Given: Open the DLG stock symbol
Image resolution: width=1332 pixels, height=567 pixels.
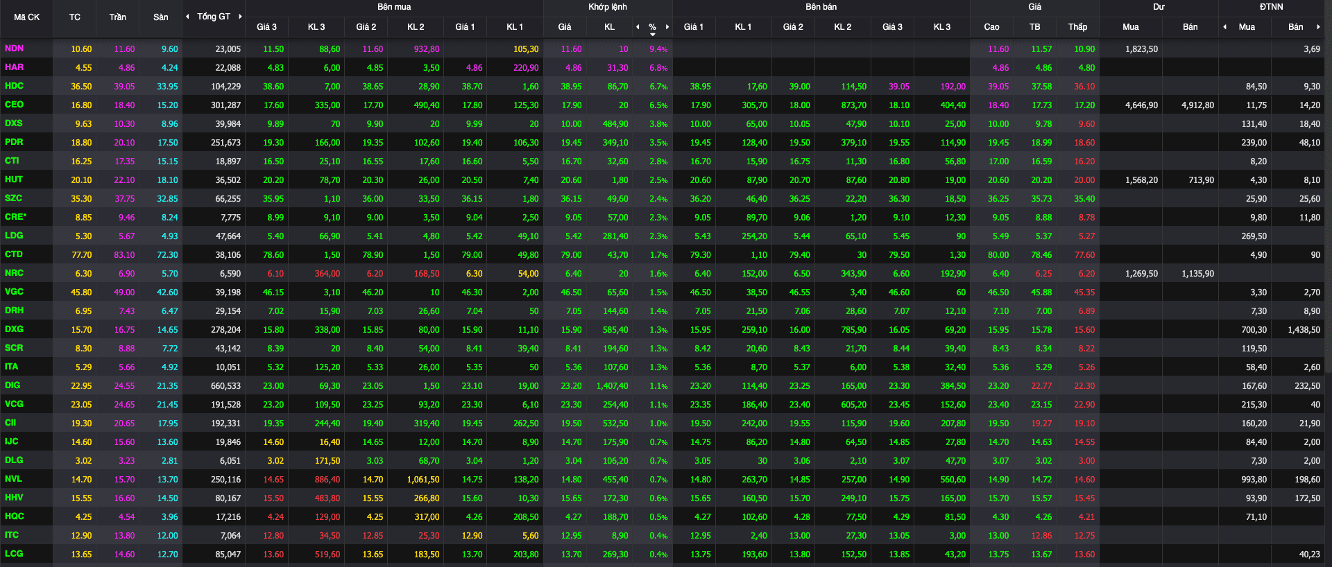Looking at the screenshot, I should pos(14,460).
